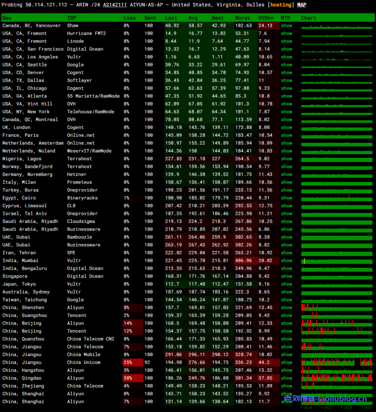
Task: Show MTR for India Mumbai Vultr row
Action: [286, 261]
